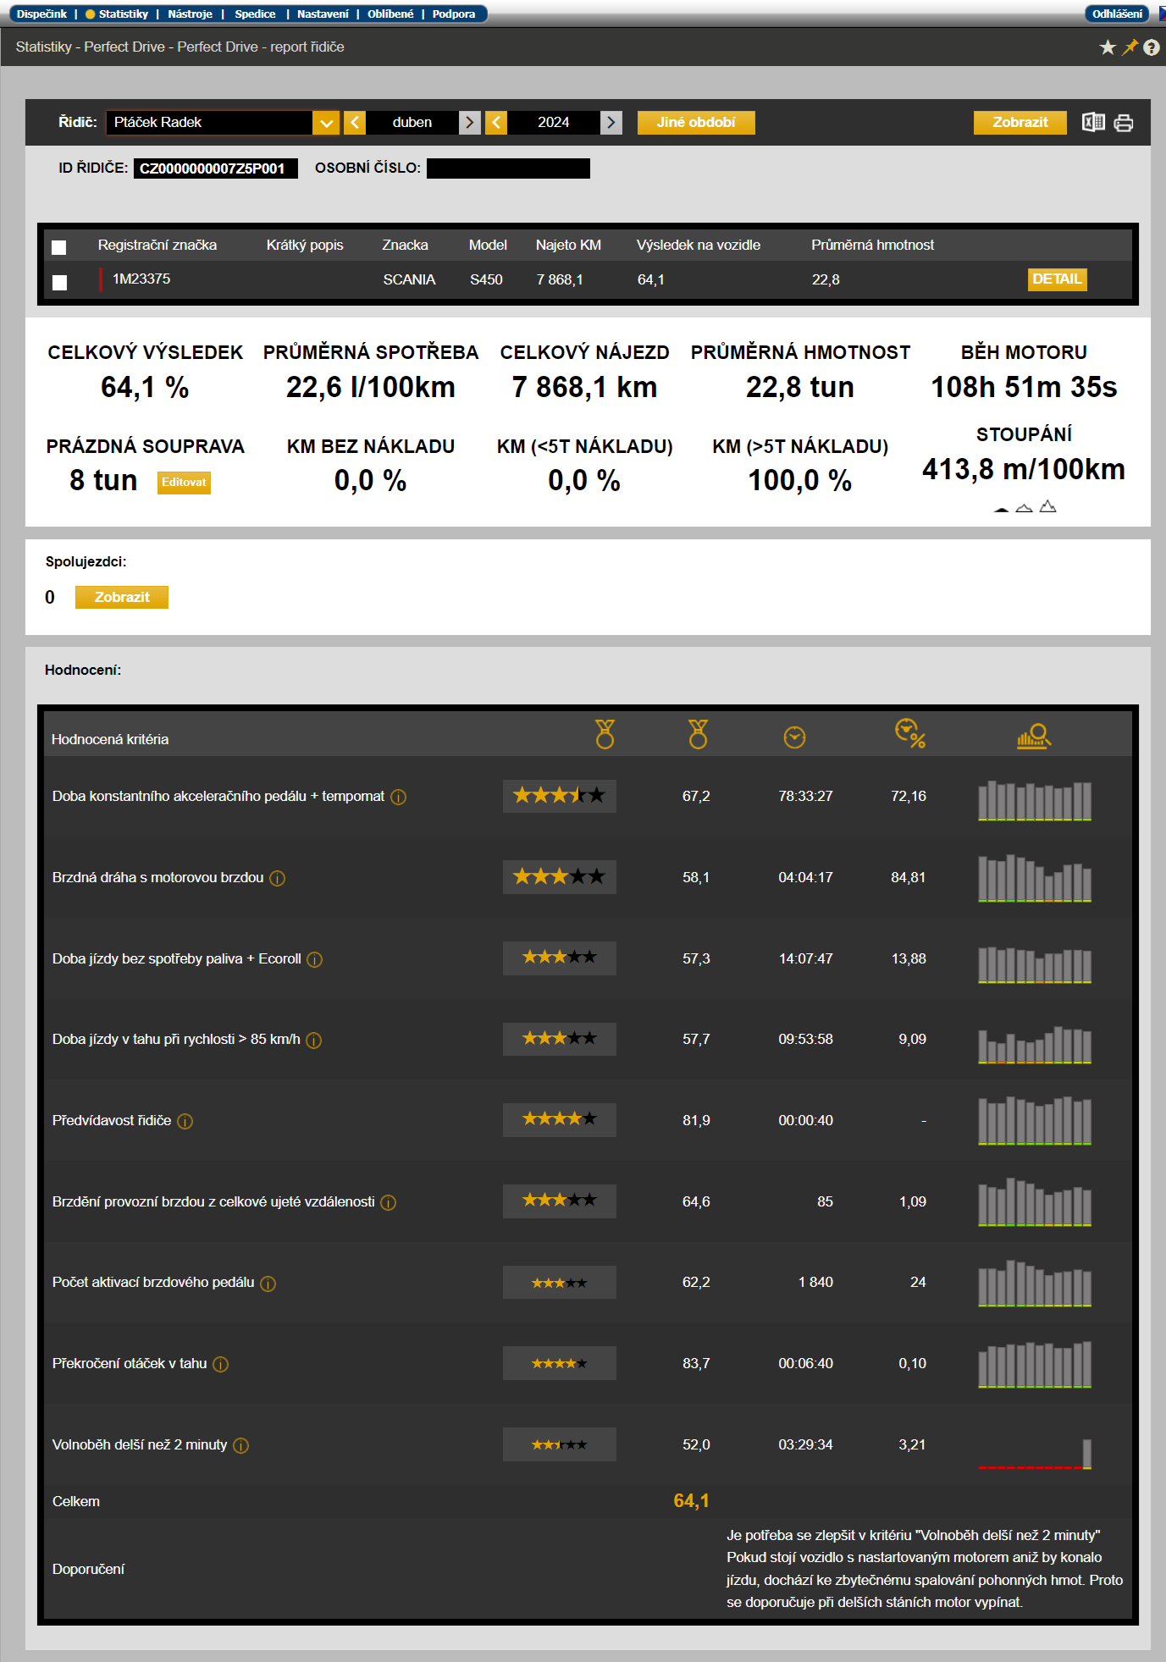Image resolution: width=1166 pixels, height=1662 pixels.
Task: Click the printer icon
Action: tap(1124, 124)
